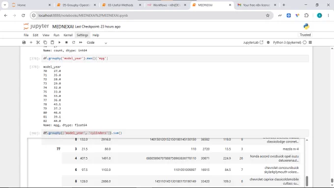Click the output table inner scrollbar thumb
Viewport: 334px width, 188px height.
coord(307,181)
